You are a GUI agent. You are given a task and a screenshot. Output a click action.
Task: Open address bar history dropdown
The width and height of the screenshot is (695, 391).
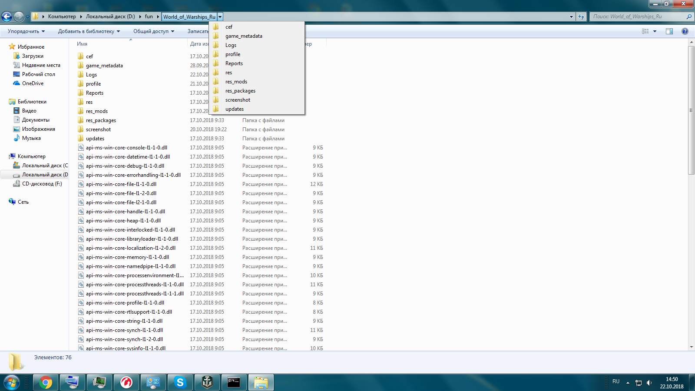(571, 17)
